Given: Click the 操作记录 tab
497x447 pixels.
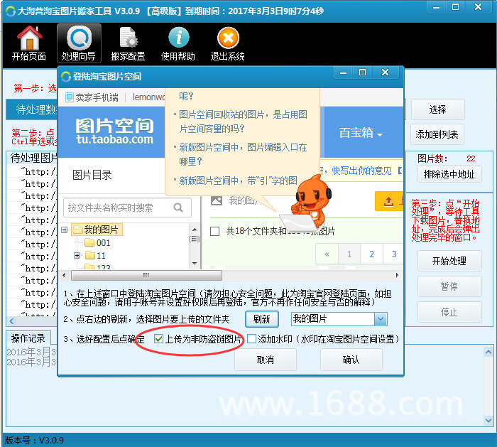Looking at the screenshot, I should 28,338.
